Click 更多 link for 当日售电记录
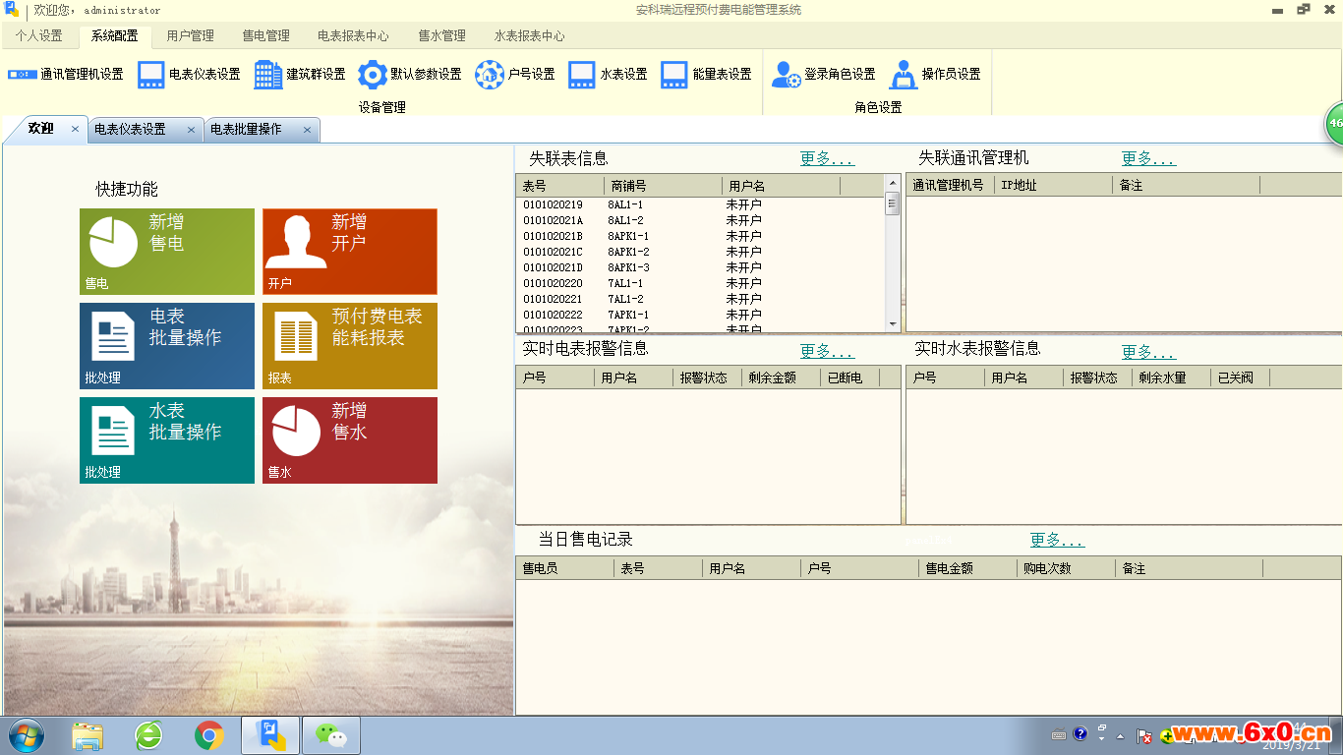The width and height of the screenshot is (1343, 755). [x=1057, y=540]
